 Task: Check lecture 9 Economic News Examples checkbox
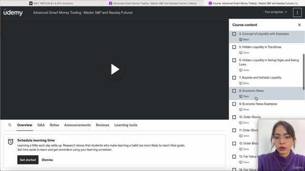pyautogui.click(x=234, y=104)
